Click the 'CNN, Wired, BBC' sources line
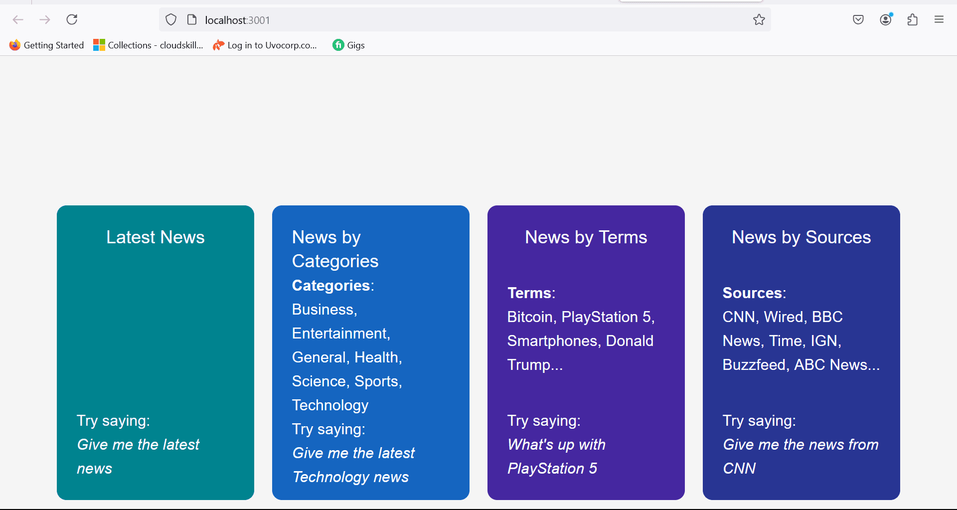The height and width of the screenshot is (510, 957). pos(783,317)
